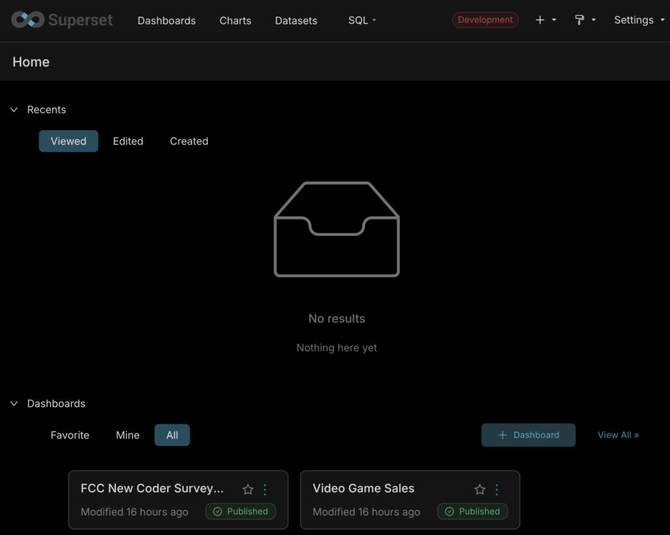The image size is (670, 535).
Task: Expand the SQL dropdown menu
Action: pos(362,20)
